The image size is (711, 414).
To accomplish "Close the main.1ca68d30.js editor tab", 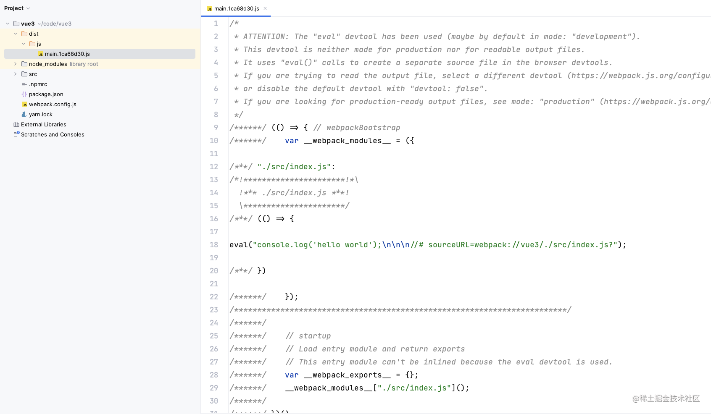I will pyautogui.click(x=265, y=8).
